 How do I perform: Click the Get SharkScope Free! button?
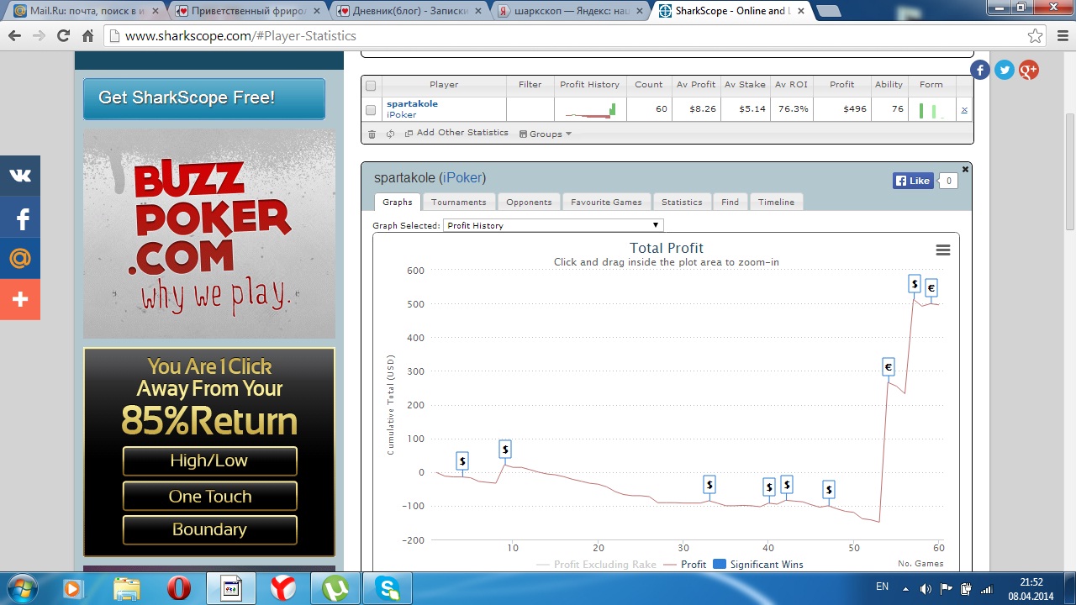[203, 98]
